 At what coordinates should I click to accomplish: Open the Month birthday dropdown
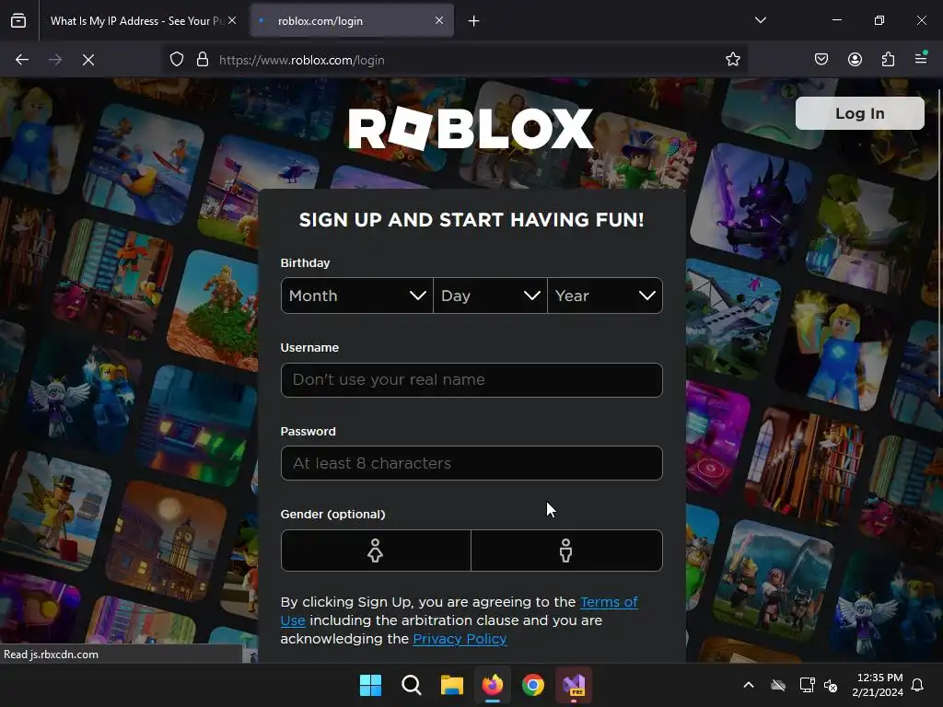[356, 296]
